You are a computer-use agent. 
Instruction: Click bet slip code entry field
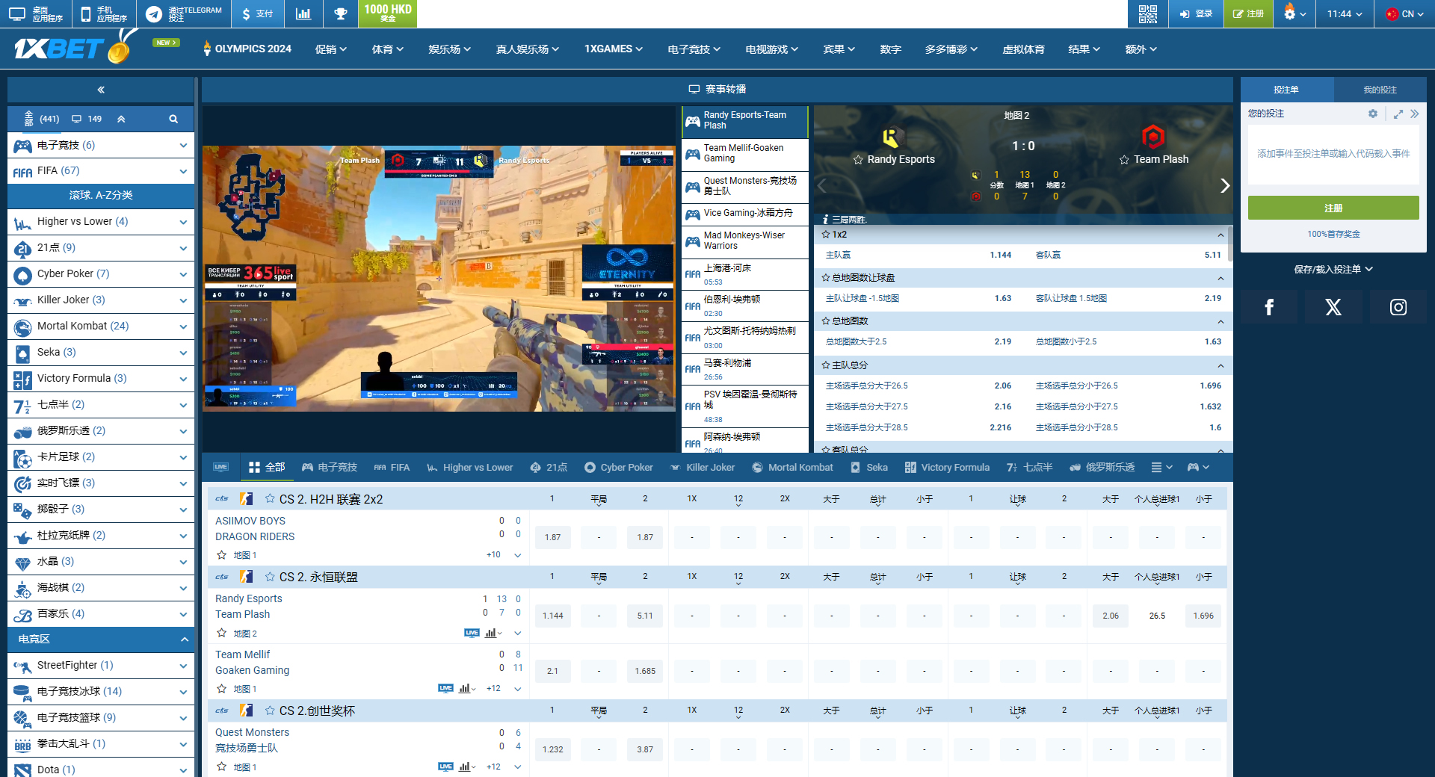click(1333, 154)
